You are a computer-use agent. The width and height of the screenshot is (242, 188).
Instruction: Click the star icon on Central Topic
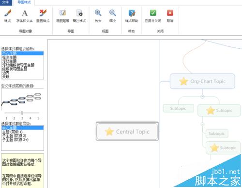pyautogui.click(x=109, y=131)
